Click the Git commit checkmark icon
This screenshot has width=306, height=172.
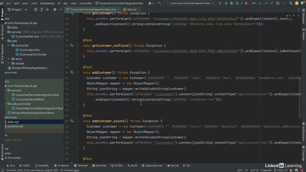[x=266, y=3]
